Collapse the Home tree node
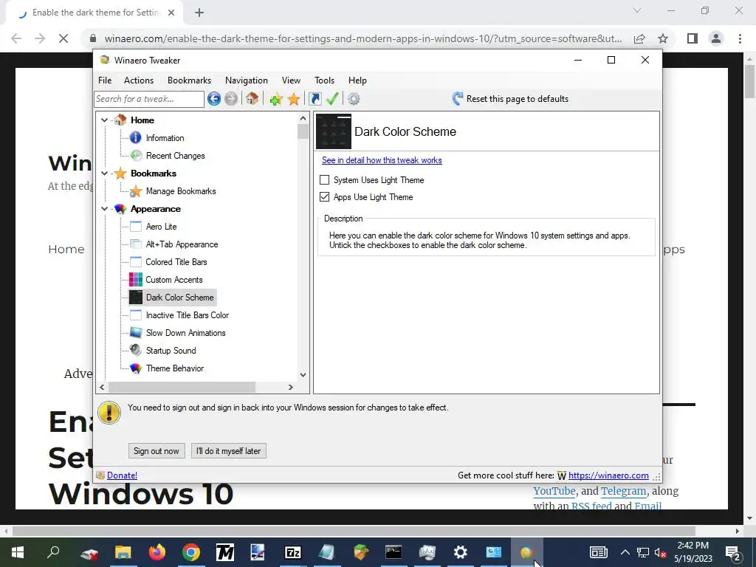Screen dimensions: 756x567 click(x=105, y=120)
